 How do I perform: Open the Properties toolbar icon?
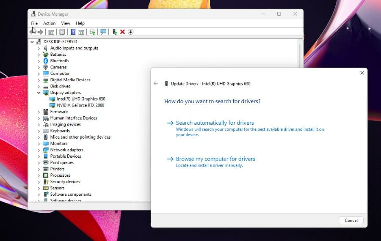tap(62, 32)
